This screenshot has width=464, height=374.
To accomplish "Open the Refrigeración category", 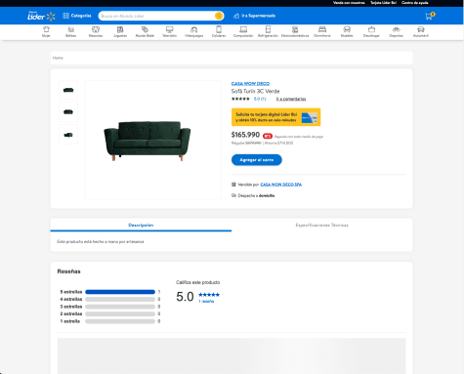I will click(268, 32).
